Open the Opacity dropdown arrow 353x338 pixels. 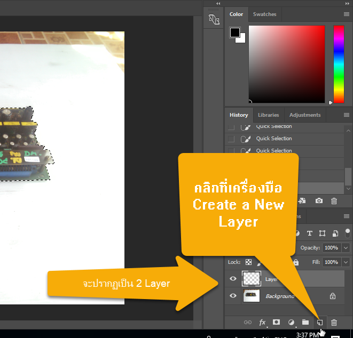[346, 248]
